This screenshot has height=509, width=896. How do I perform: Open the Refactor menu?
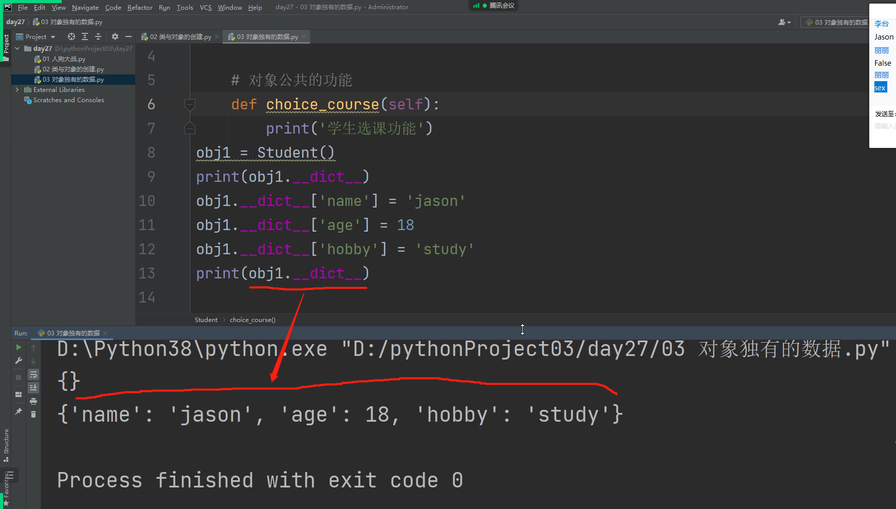tap(140, 7)
